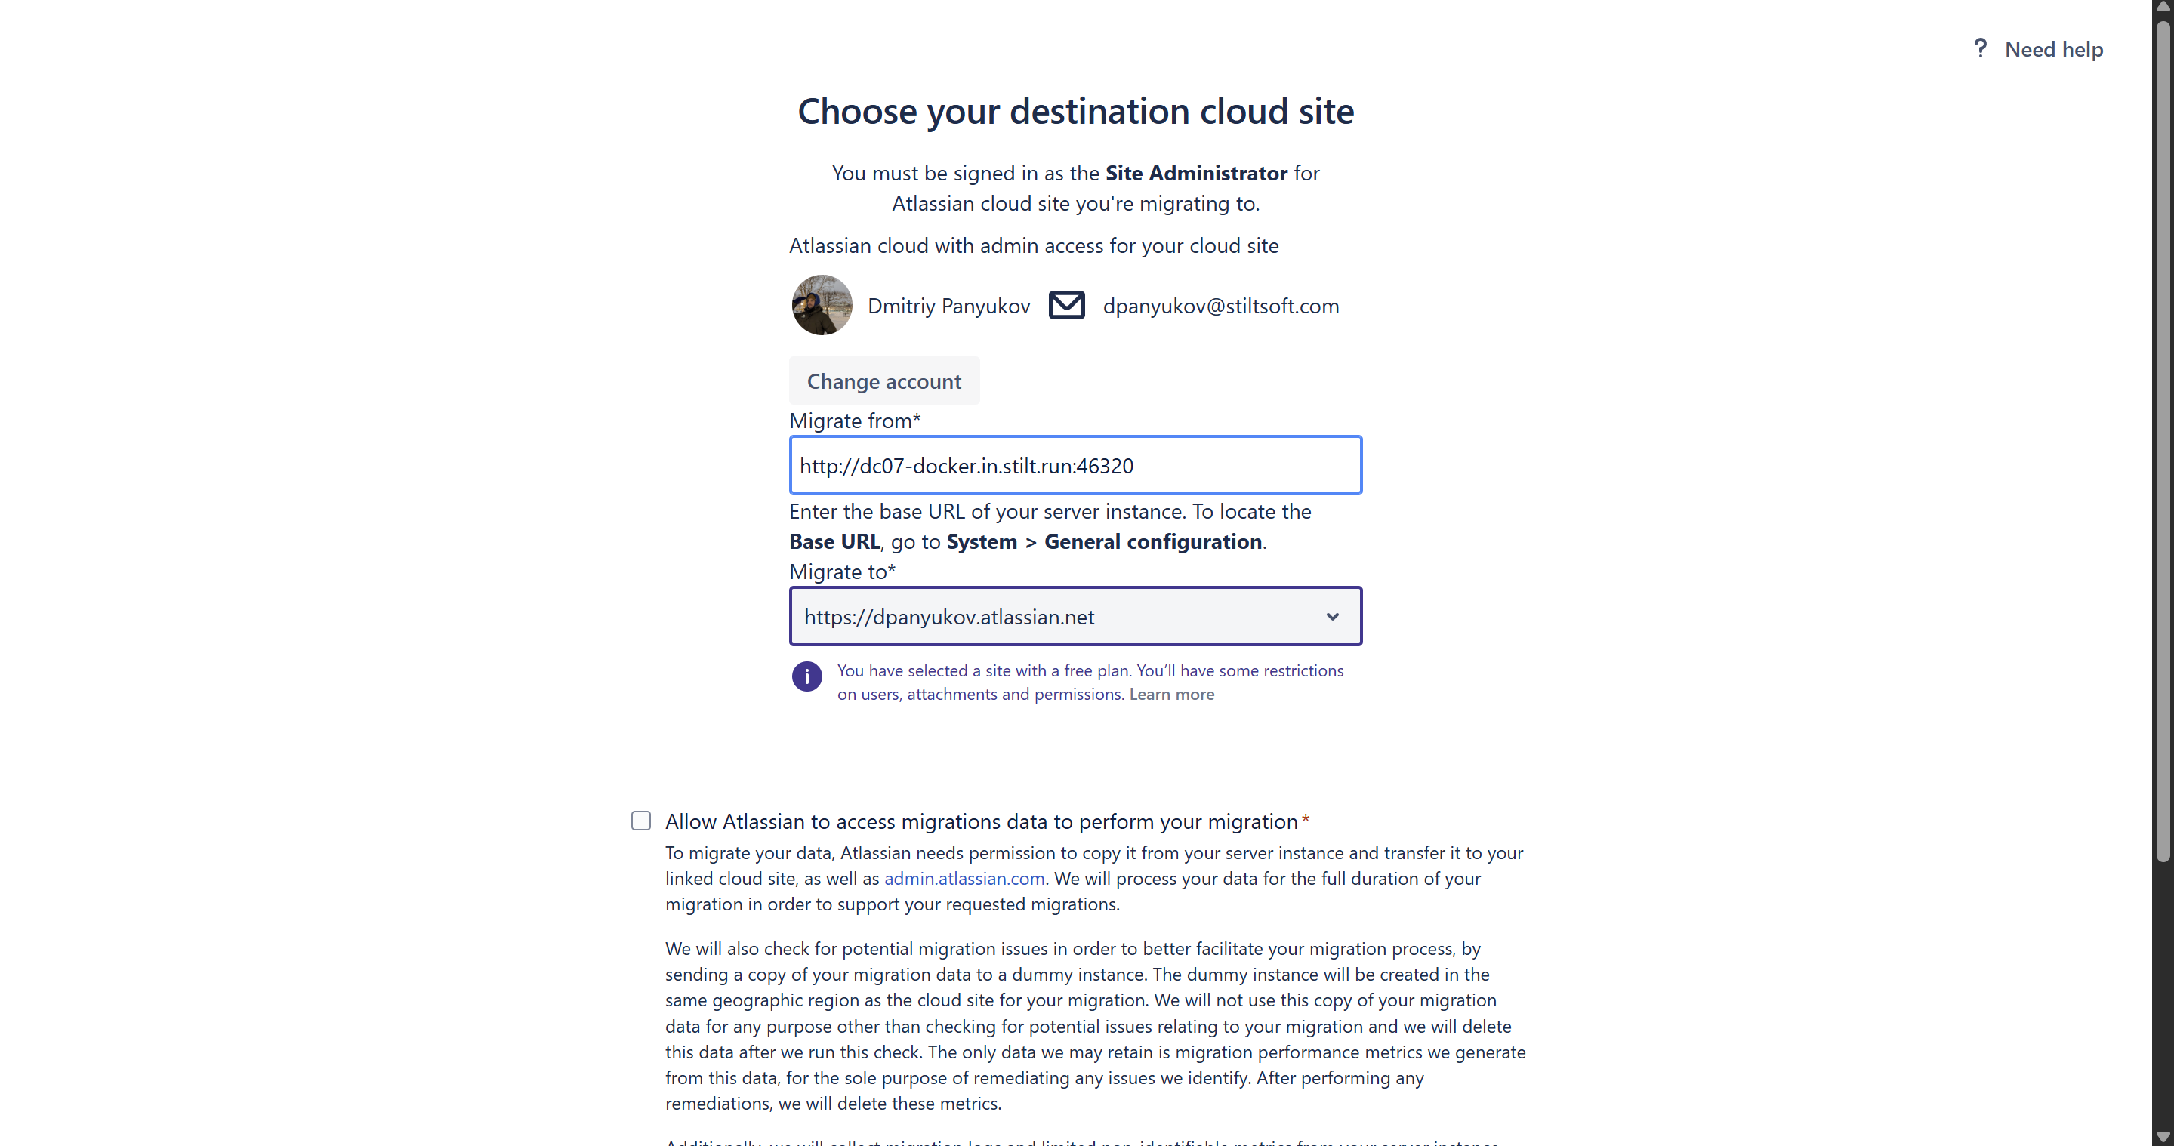Follow the admin.atlassian.com link
The width and height of the screenshot is (2174, 1146).
(964, 879)
